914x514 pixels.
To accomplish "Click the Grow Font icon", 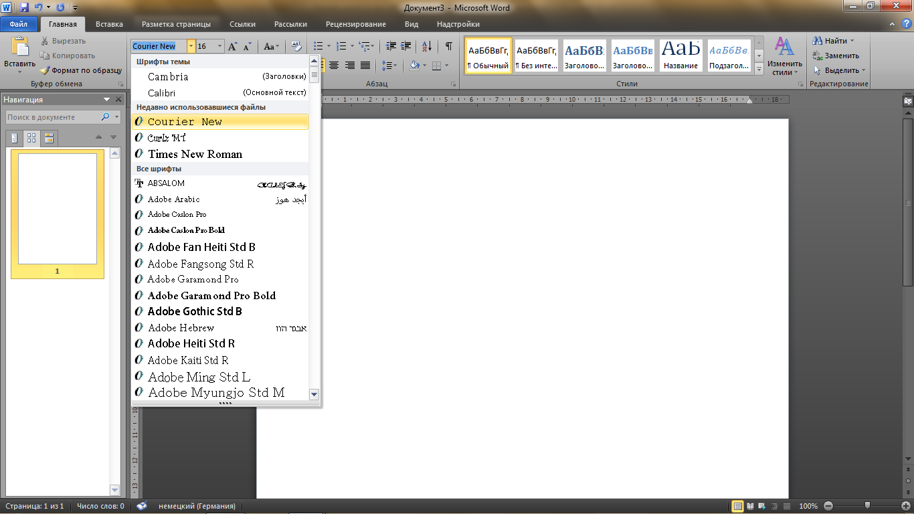I will click(x=232, y=46).
